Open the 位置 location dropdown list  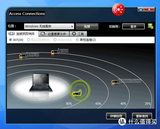click(49, 26)
